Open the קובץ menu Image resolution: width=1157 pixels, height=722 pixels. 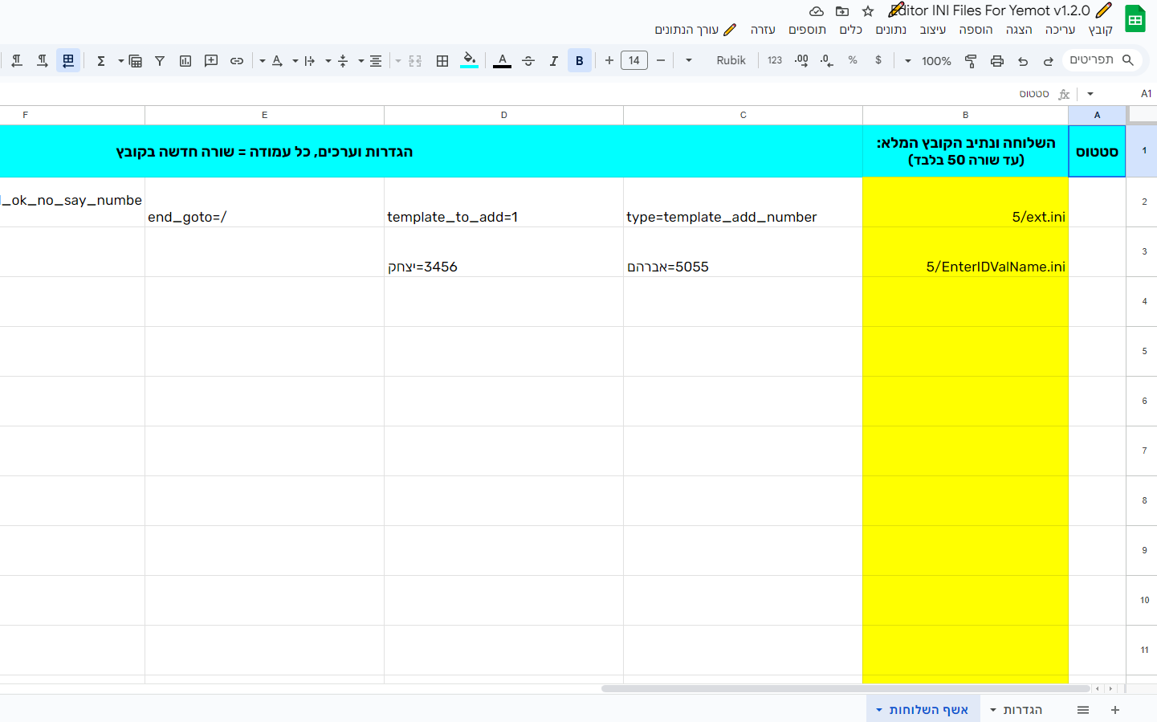pos(1101,30)
